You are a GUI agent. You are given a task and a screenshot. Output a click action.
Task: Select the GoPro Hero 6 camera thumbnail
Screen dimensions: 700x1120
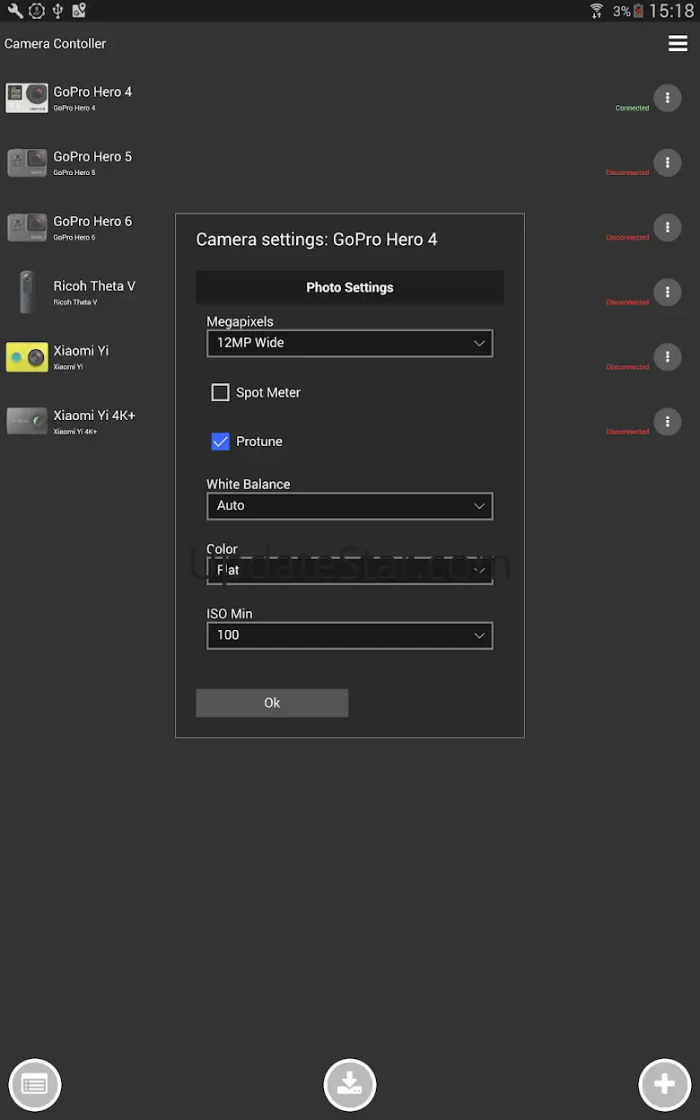pos(27,227)
